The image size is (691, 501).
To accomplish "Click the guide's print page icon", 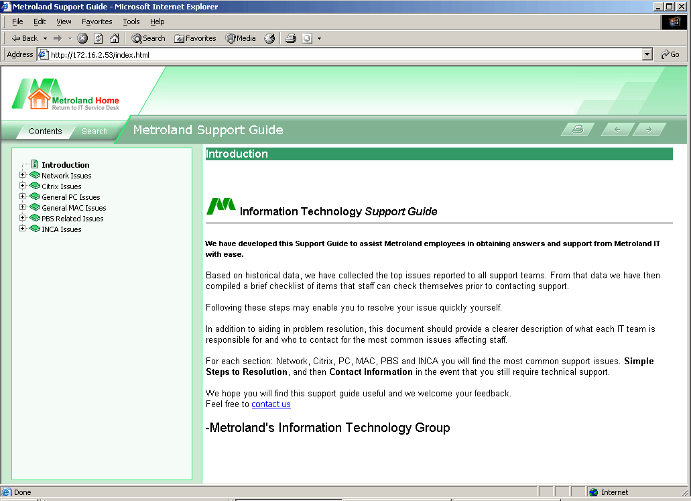I will point(578,129).
